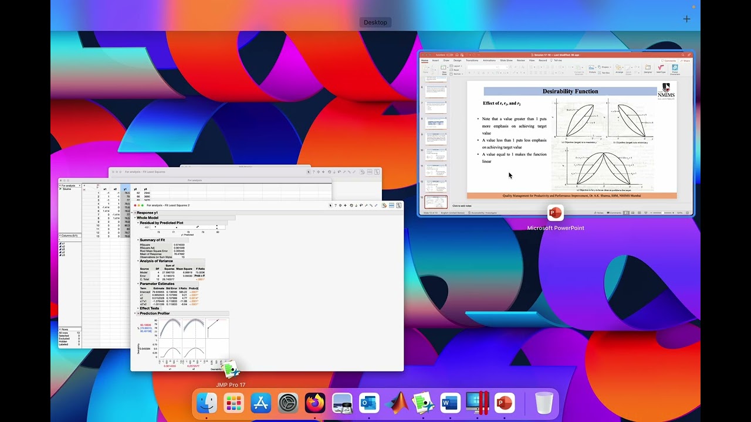Click PowerPoint app badge under its window
The height and width of the screenshot is (422, 751).
(x=555, y=213)
